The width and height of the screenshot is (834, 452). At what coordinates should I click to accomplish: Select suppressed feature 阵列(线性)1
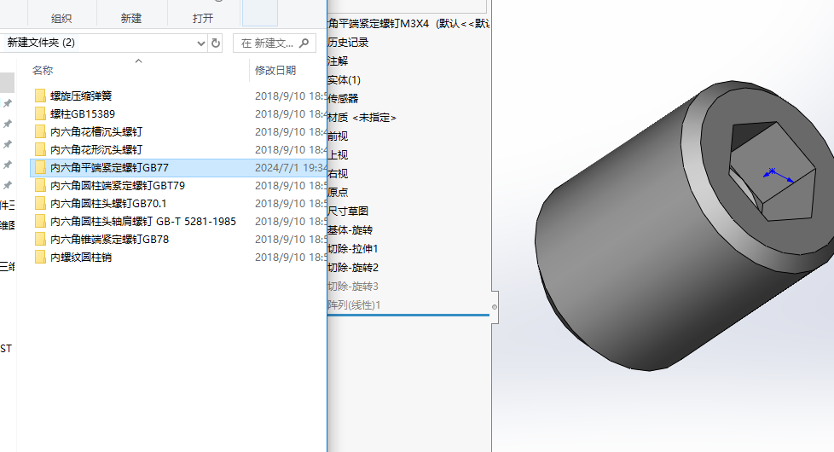pos(354,305)
